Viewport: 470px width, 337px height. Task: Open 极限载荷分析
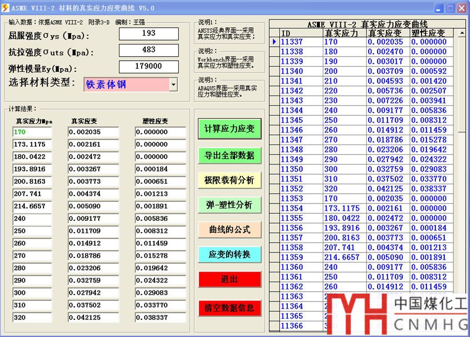click(229, 180)
